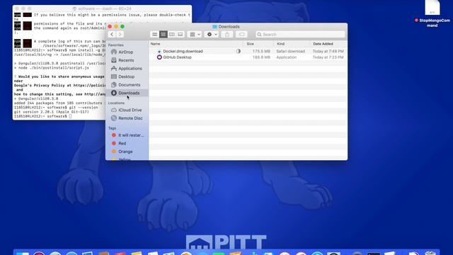Click the GitHub Desktop app icon
This screenshot has width=453, height=255.
click(159, 57)
